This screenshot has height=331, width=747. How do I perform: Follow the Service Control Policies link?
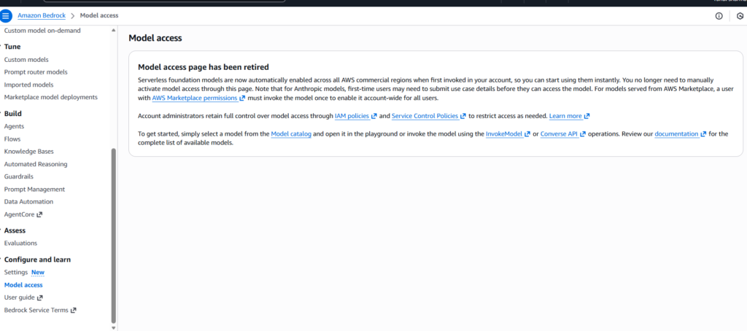click(x=425, y=116)
